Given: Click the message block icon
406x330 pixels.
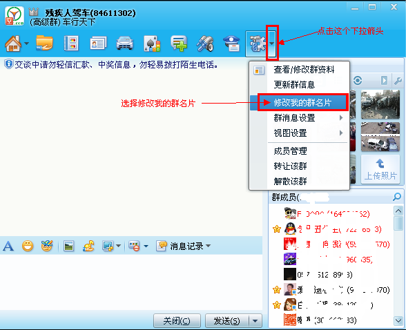Looking at the screenshot, I should click(134, 246).
